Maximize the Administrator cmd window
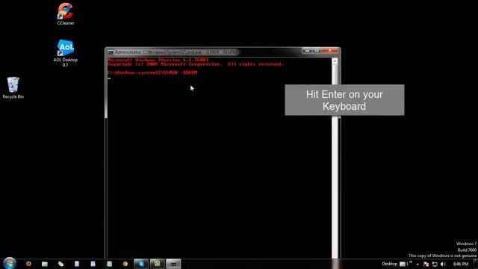This screenshot has width=478, height=269. pos(317,50)
